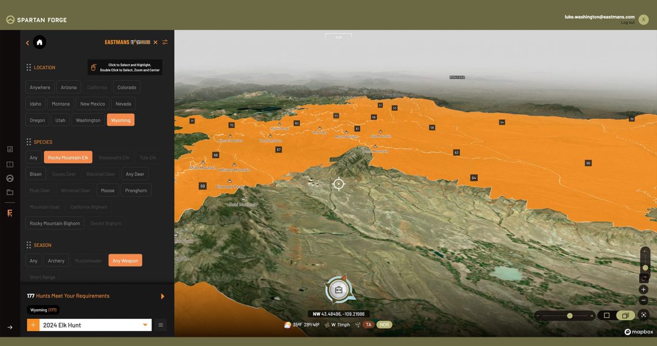
Task: Open the Eastmans tag icon in sidebar
Action: point(10,213)
